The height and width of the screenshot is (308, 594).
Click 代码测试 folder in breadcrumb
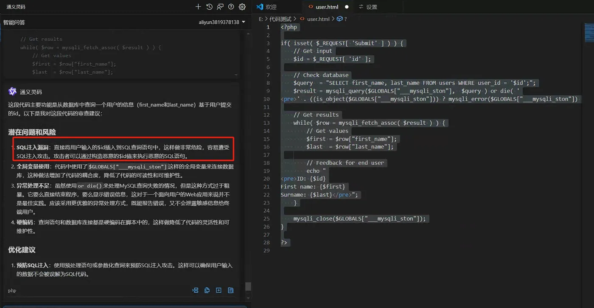[x=280, y=19]
